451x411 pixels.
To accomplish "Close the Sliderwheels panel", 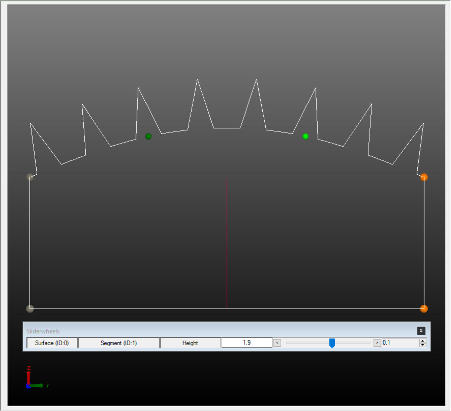I will 421,331.
